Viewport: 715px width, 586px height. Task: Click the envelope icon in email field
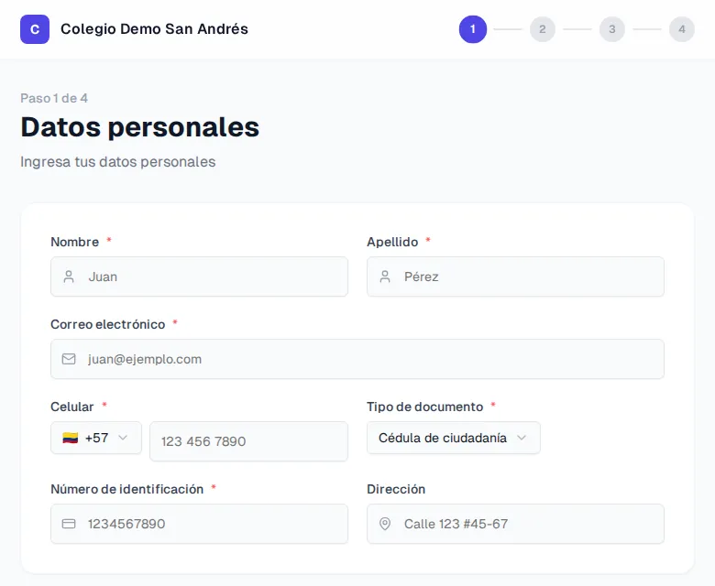pos(69,359)
